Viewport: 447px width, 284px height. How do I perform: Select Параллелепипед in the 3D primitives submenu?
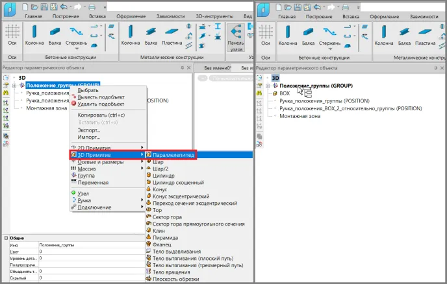pos(173,155)
